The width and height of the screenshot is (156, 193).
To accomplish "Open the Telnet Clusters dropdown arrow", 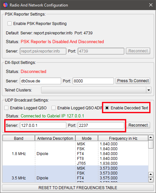I will (x=149, y=90).
